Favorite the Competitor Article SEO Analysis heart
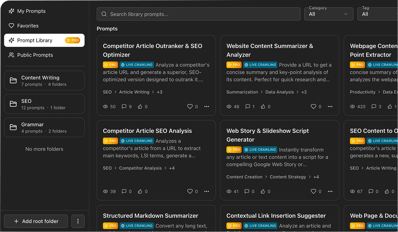This screenshot has width=398, height=232. [190, 192]
